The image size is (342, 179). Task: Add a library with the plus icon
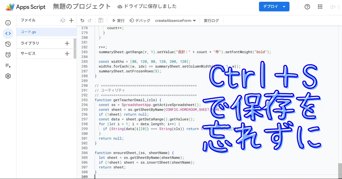[x=67, y=43]
